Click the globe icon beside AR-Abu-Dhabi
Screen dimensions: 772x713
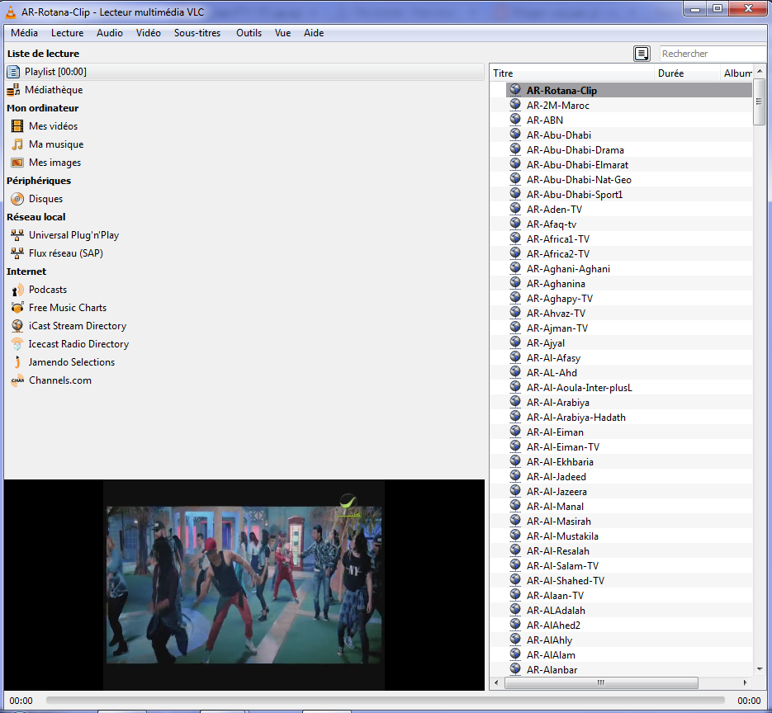pyautogui.click(x=515, y=135)
